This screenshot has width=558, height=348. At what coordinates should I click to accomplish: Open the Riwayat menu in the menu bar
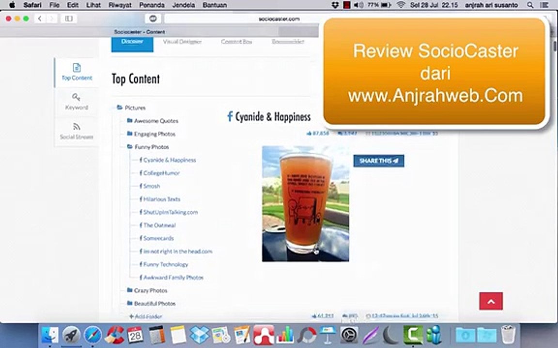click(x=120, y=5)
